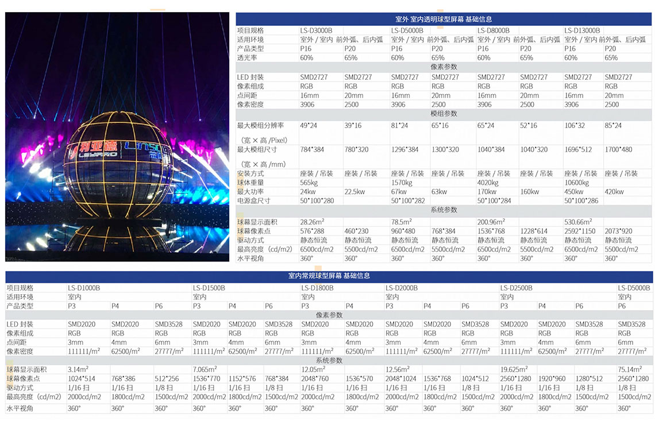Click the 530.66m² display area cell

tap(578, 222)
